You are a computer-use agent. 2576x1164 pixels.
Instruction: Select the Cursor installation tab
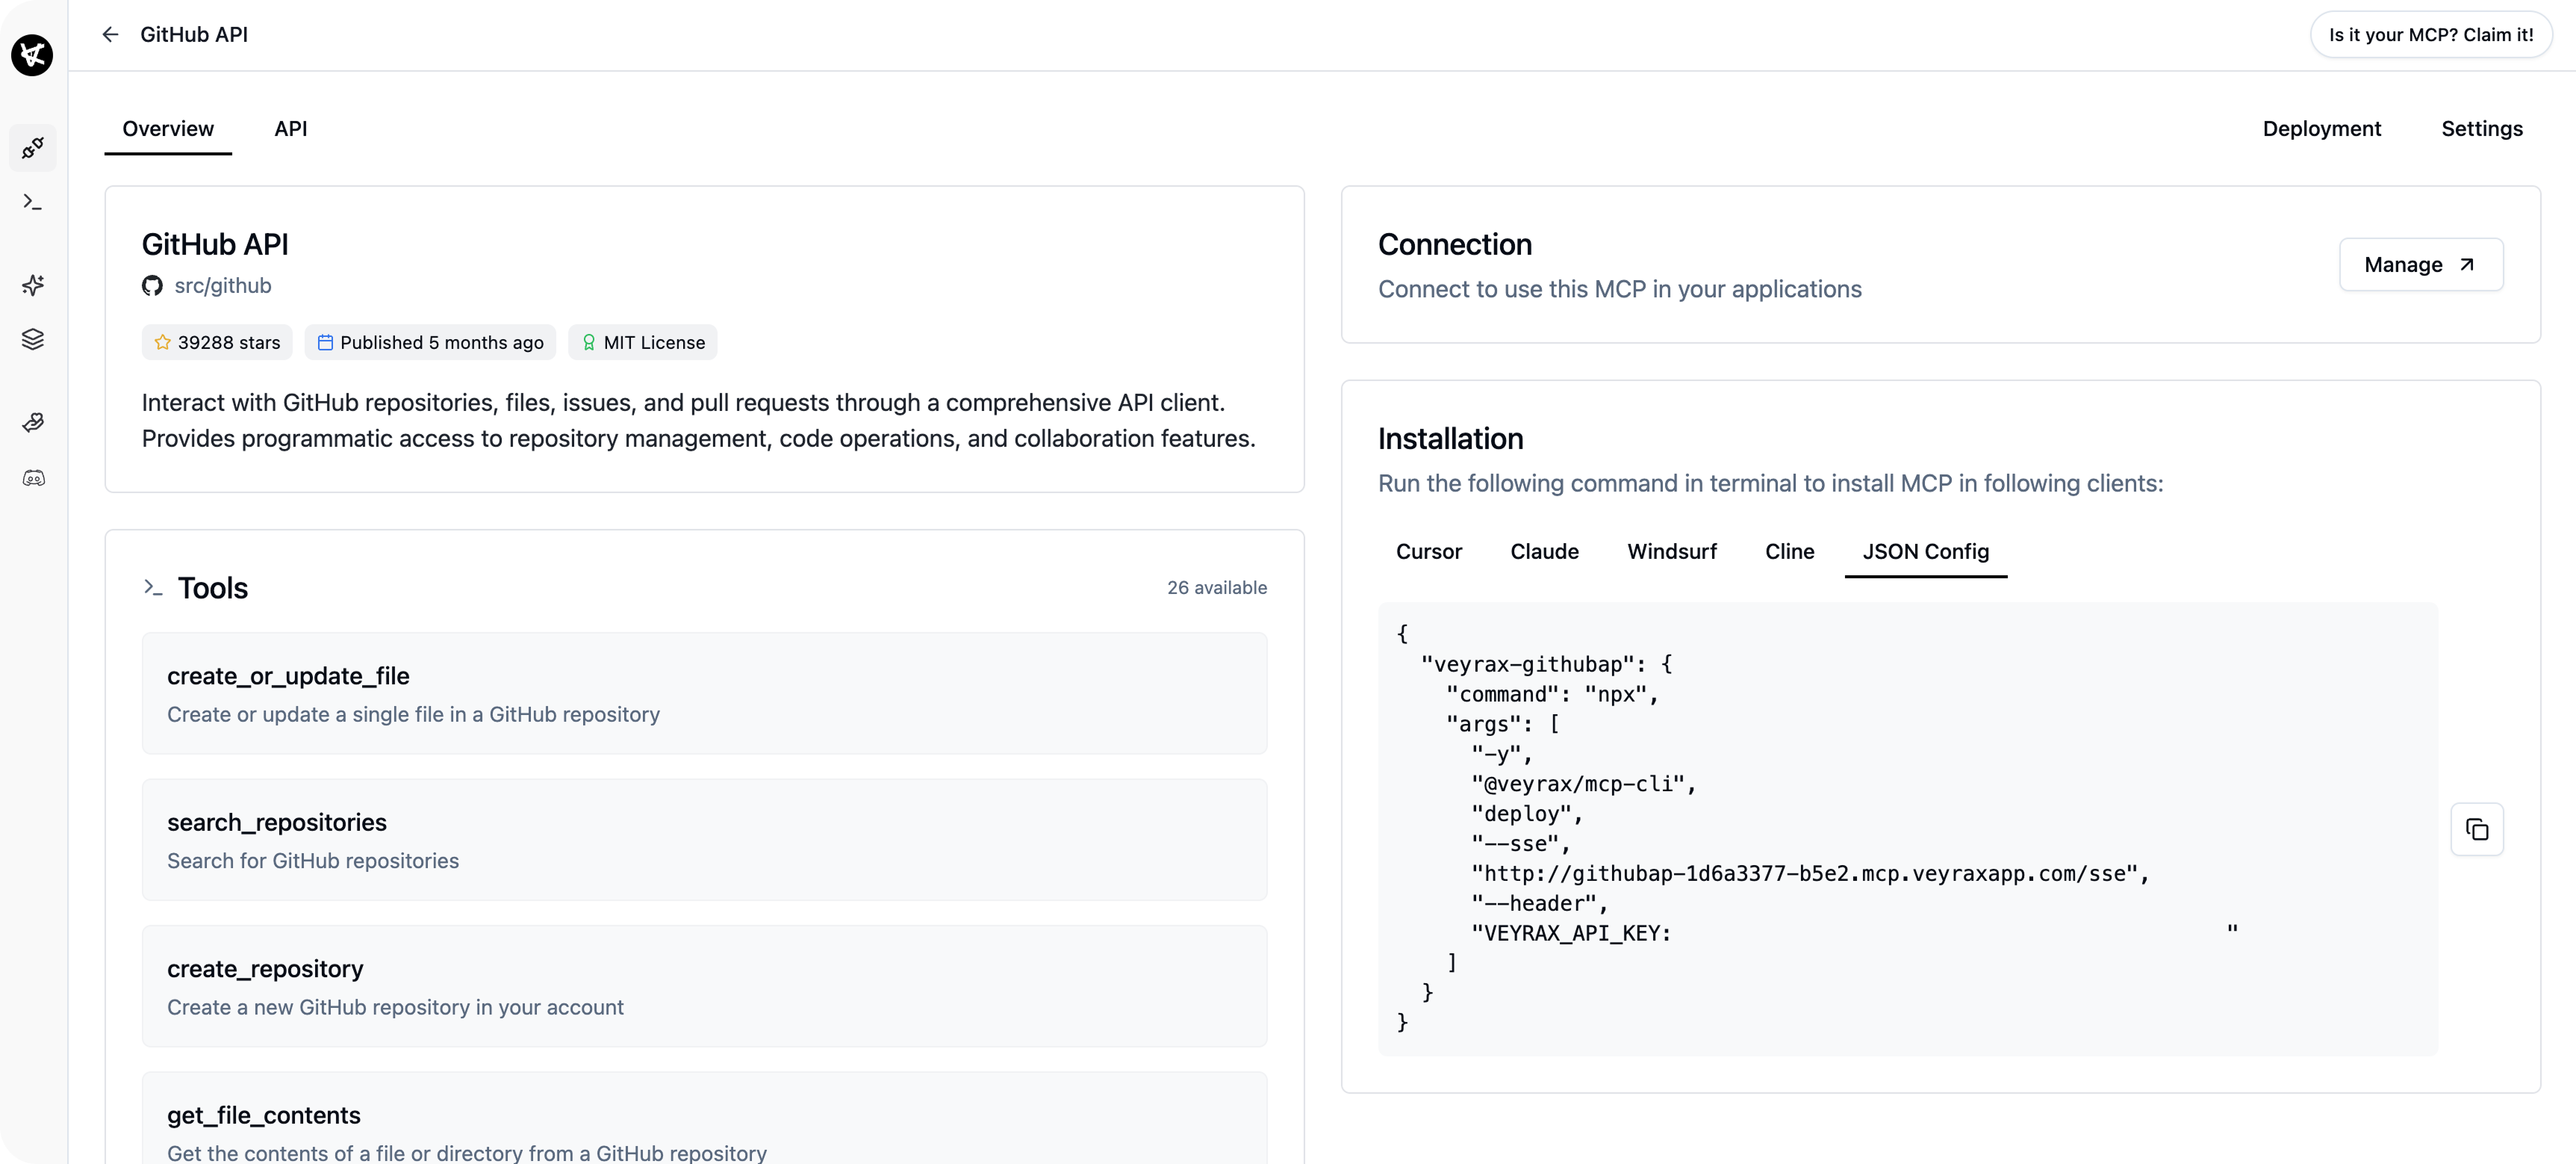pyautogui.click(x=1428, y=551)
